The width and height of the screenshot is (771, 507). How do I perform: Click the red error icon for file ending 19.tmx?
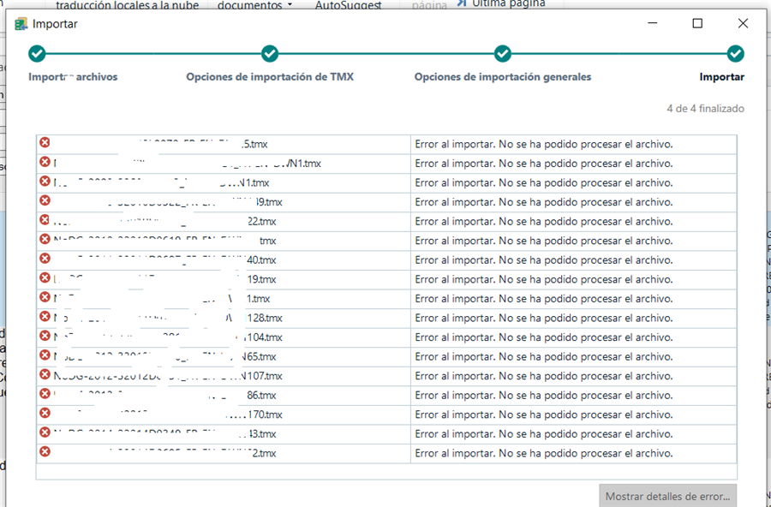pos(45,277)
